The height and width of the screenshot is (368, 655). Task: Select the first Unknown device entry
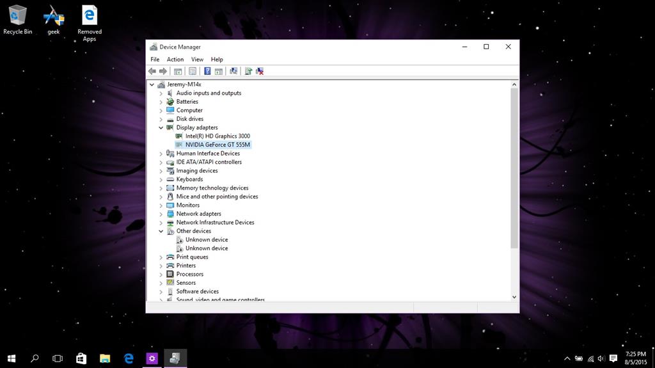[207, 239]
